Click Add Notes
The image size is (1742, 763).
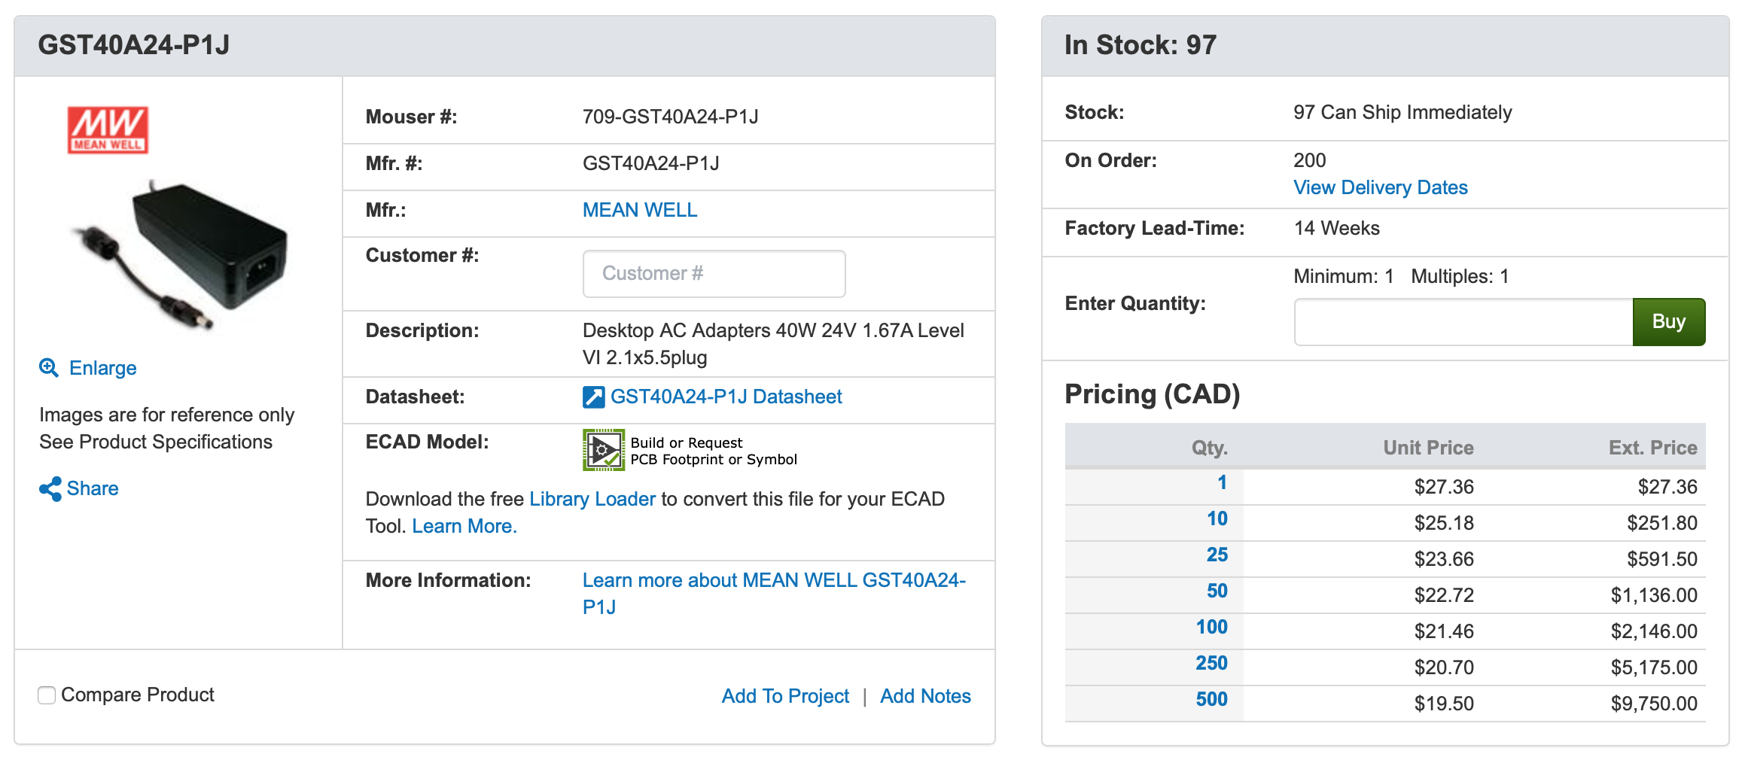click(925, 696)
